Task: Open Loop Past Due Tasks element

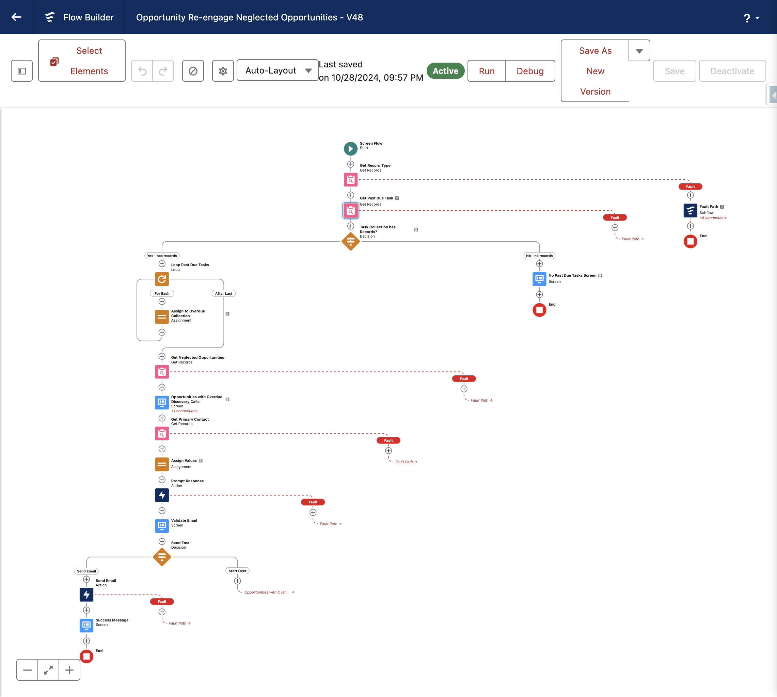Action: (162, 279)
